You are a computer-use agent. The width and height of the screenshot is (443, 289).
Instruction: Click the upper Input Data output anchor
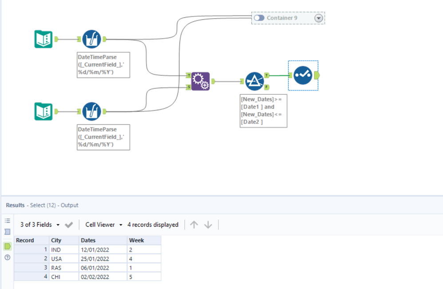click(x=56, y=39)
